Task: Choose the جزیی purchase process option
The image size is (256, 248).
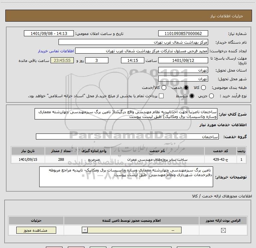Action: [211, 96]
